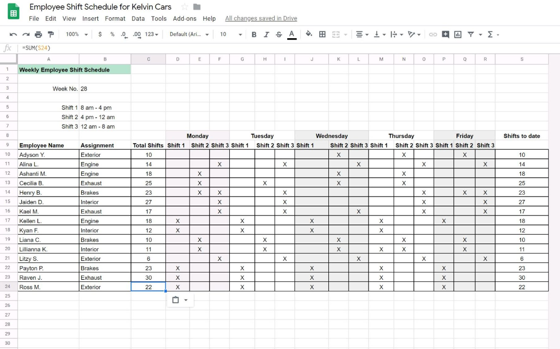Click the document title field

101,7
